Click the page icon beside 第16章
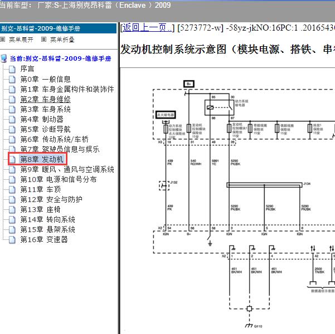This screenshot has width=335, height=334. click(12, 240)
